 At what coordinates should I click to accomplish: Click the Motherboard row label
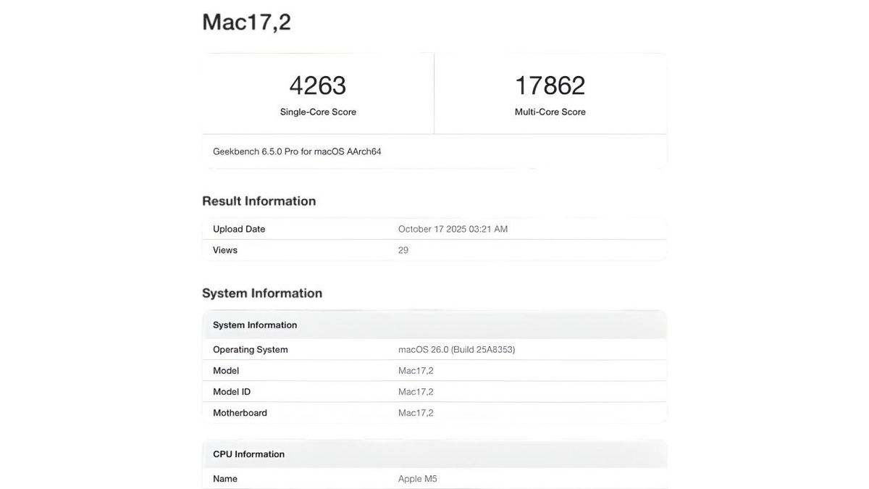point(240,412)
